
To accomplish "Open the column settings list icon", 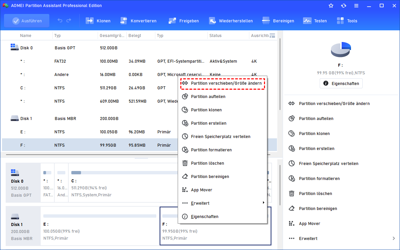I will 272,36.
